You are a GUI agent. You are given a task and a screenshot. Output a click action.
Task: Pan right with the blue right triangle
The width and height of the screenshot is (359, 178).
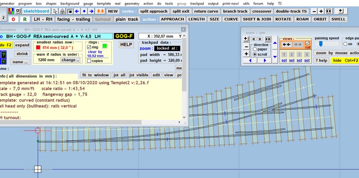[x=265, y=60]
